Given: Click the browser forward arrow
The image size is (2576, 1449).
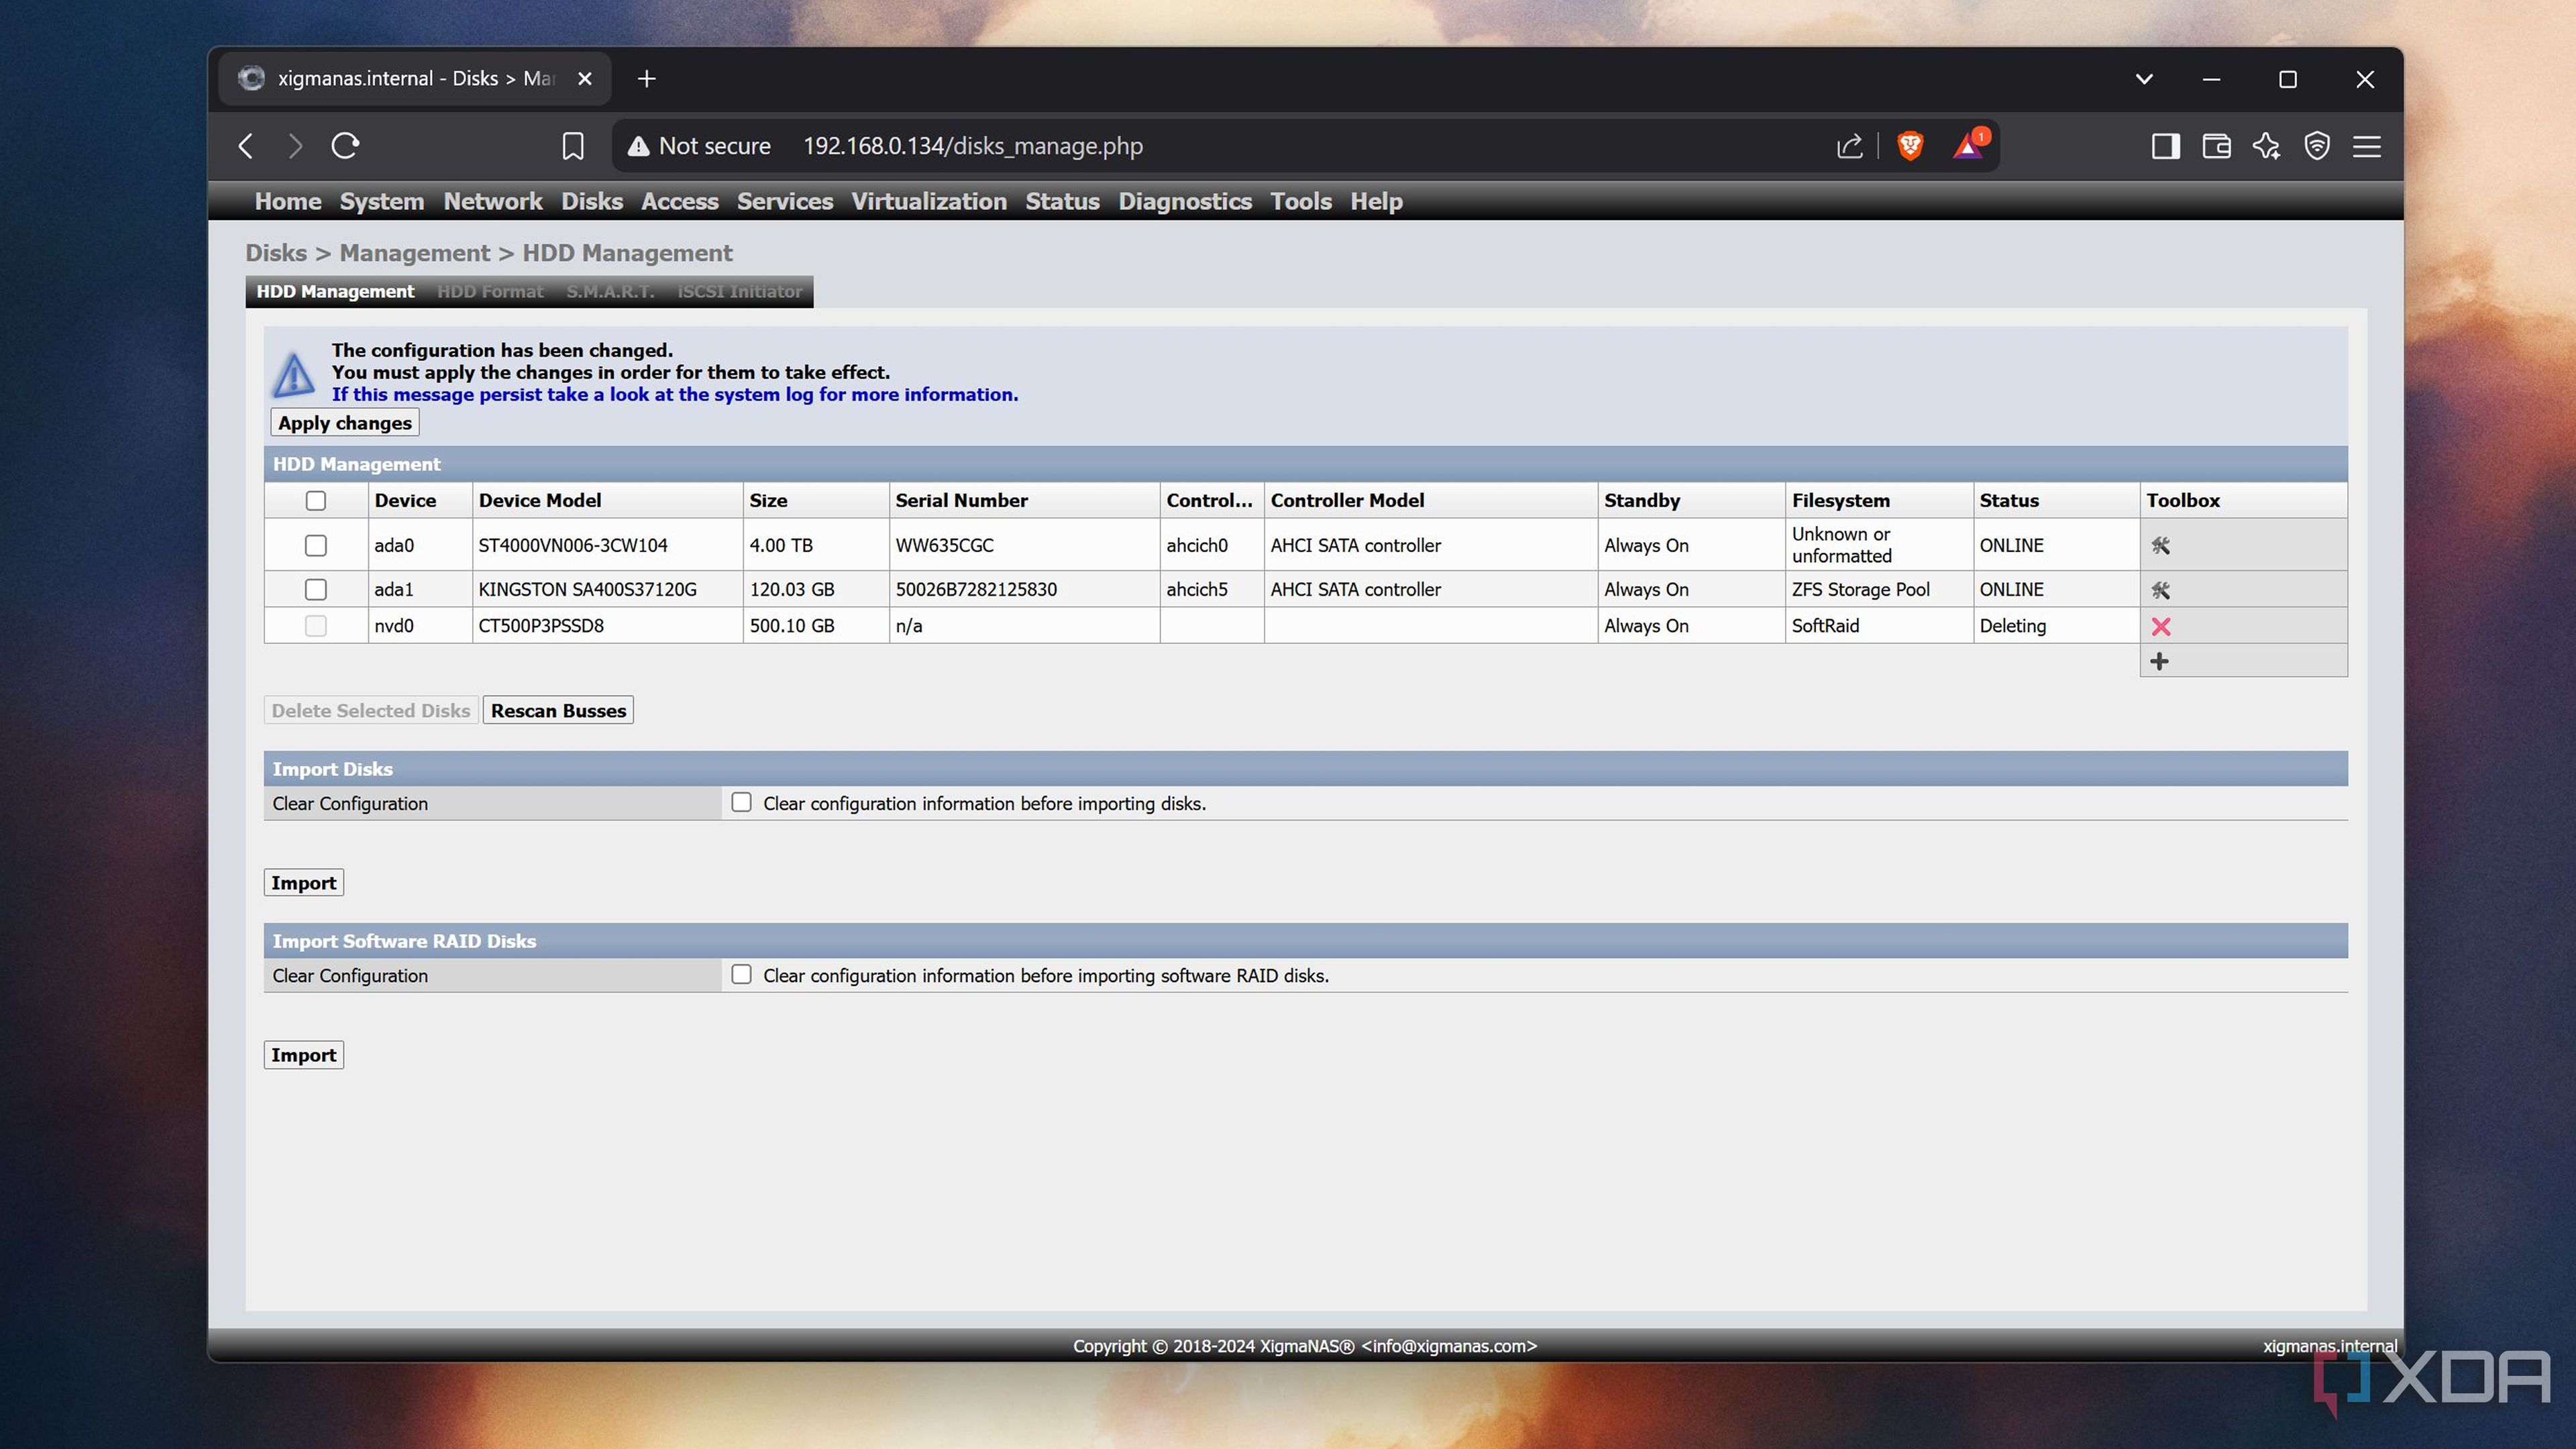Looking at the screenshot, I should click(x=295, y=146).
